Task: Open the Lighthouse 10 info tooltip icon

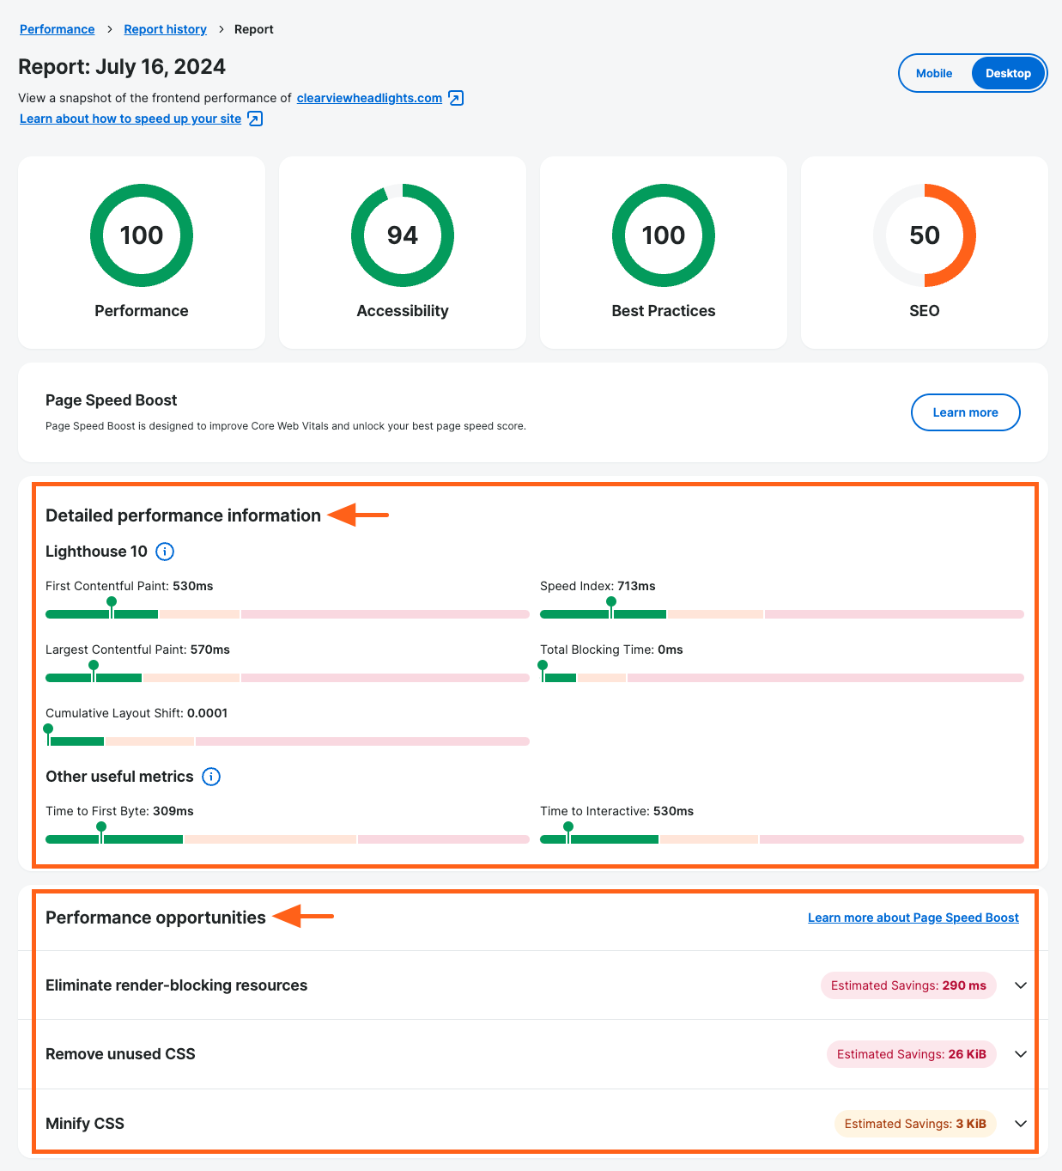Action: [164, 552]
